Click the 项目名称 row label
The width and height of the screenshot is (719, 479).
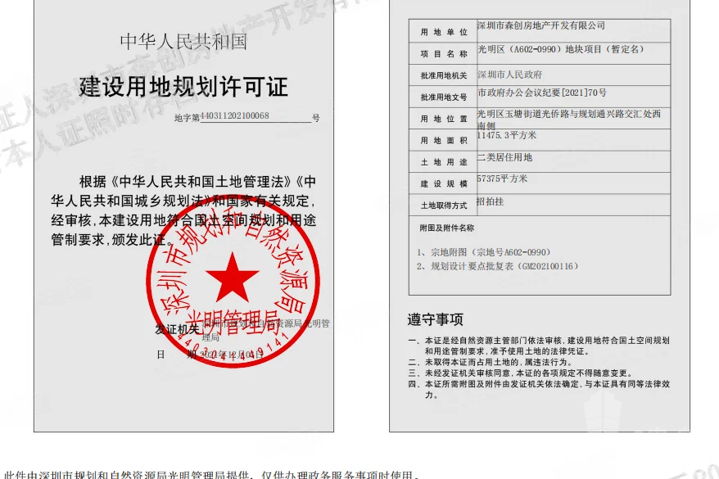444,53
